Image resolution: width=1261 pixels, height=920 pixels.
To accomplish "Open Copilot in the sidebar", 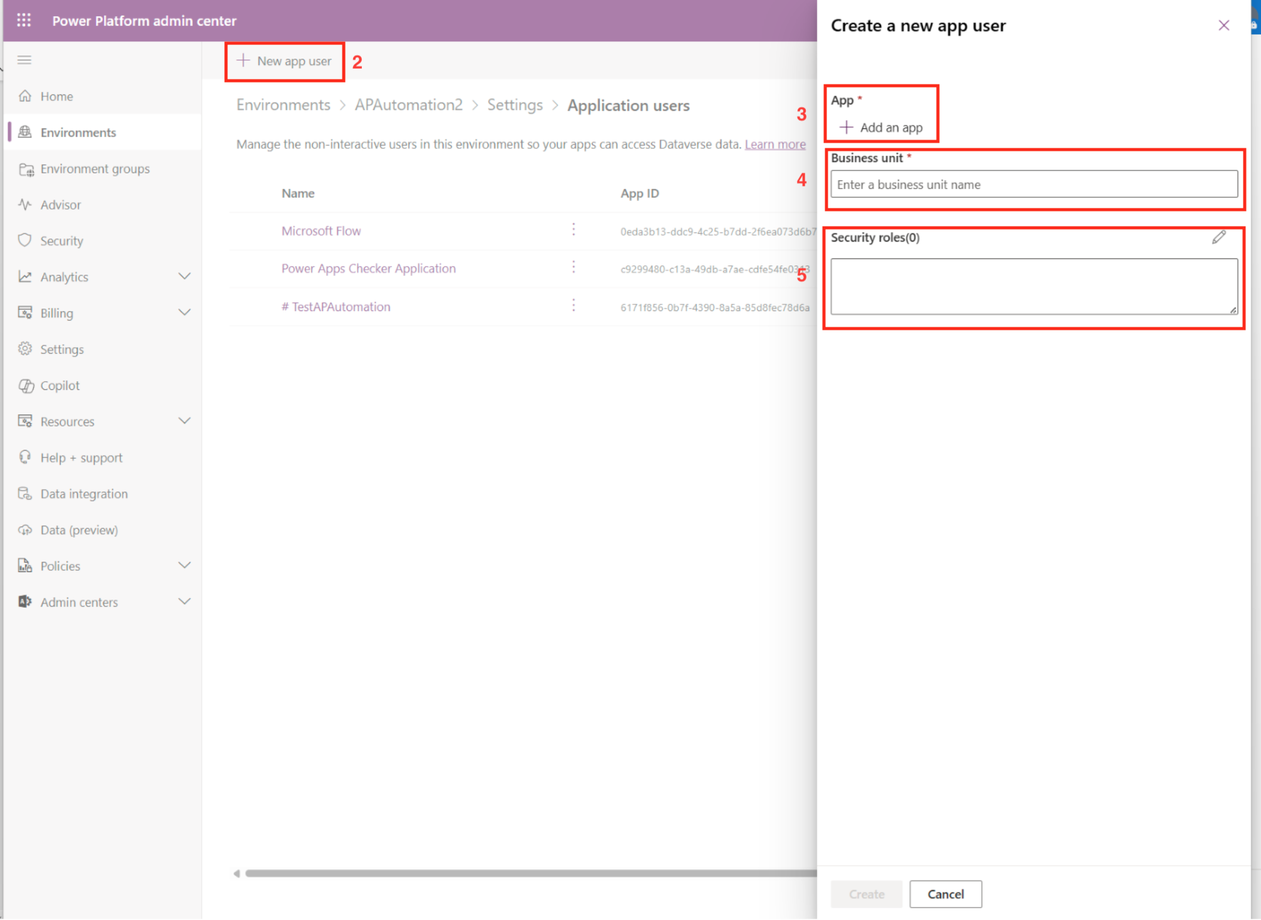I will pos(59,385).
